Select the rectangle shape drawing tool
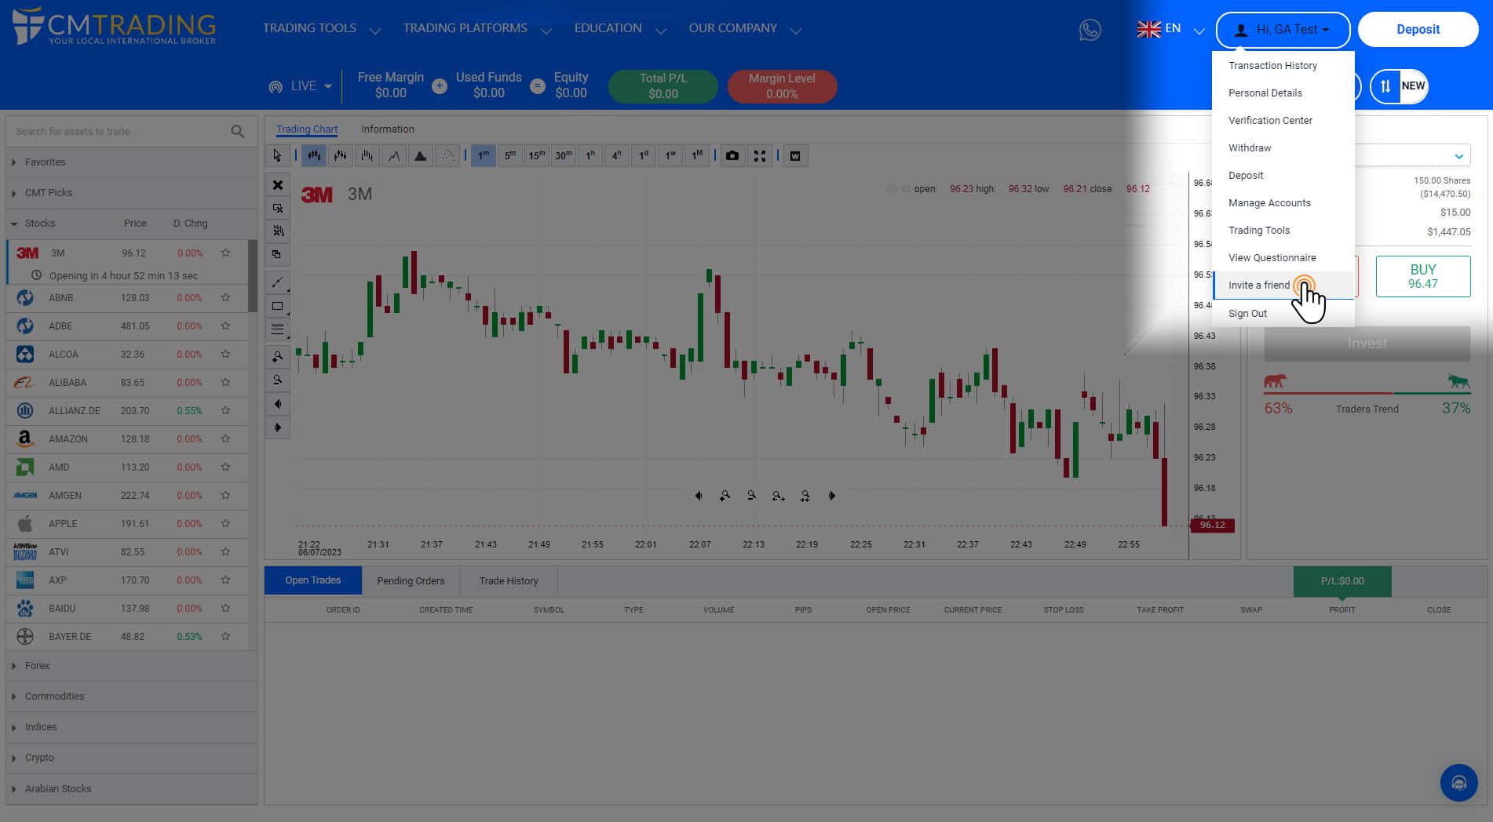Image resolution: width=1493 pixels, height=822 pixels. [x=277, y=306]
